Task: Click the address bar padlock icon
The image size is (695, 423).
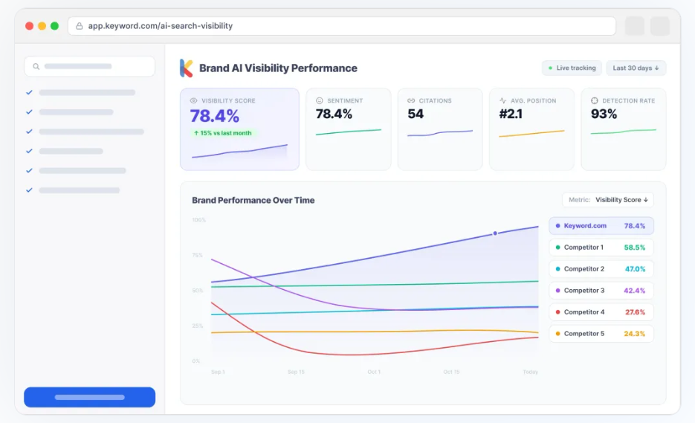Action: (79, 26)
